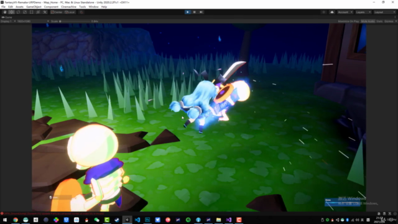398x224 pixels.
Task: Open the Windows Start button
Action: point(5,220)
